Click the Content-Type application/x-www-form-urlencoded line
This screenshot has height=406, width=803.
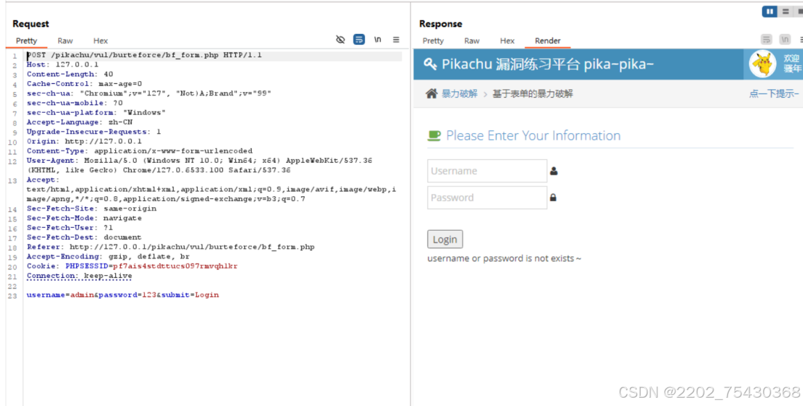point(140,151)
